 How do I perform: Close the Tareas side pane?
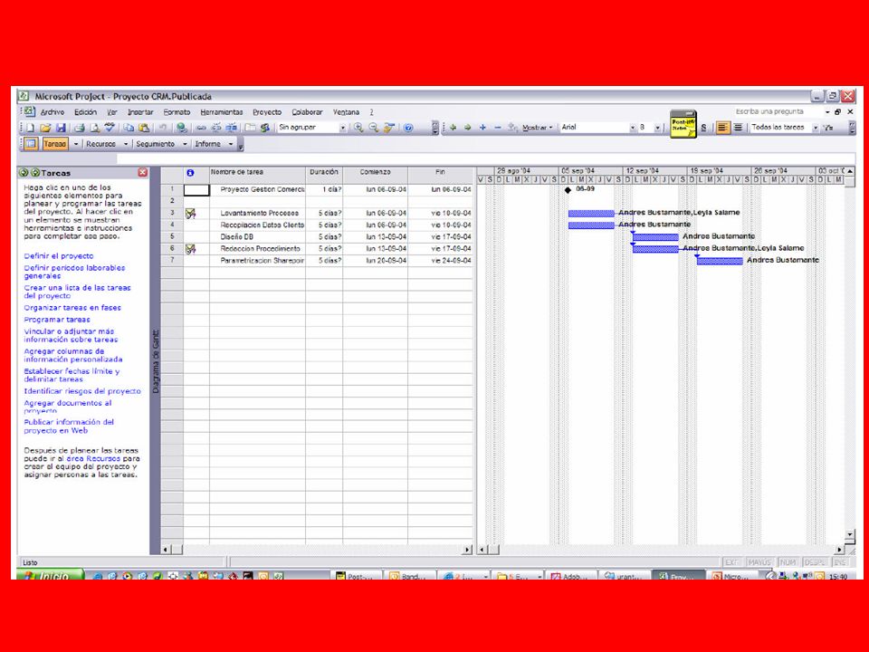pyautogui.click(x=142, y=172)
